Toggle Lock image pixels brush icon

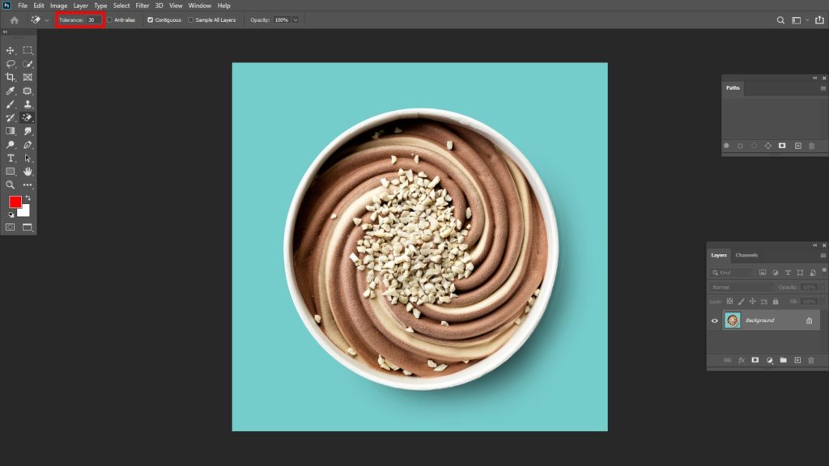coord(742,301)
